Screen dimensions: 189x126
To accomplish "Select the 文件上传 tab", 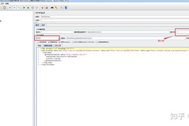I will click(58, 46).
